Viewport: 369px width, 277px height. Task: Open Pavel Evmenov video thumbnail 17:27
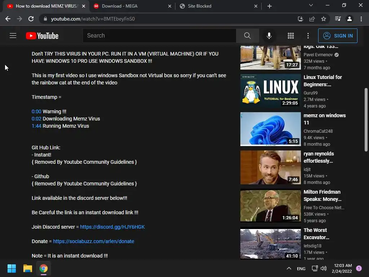click(x=270, y=57)
